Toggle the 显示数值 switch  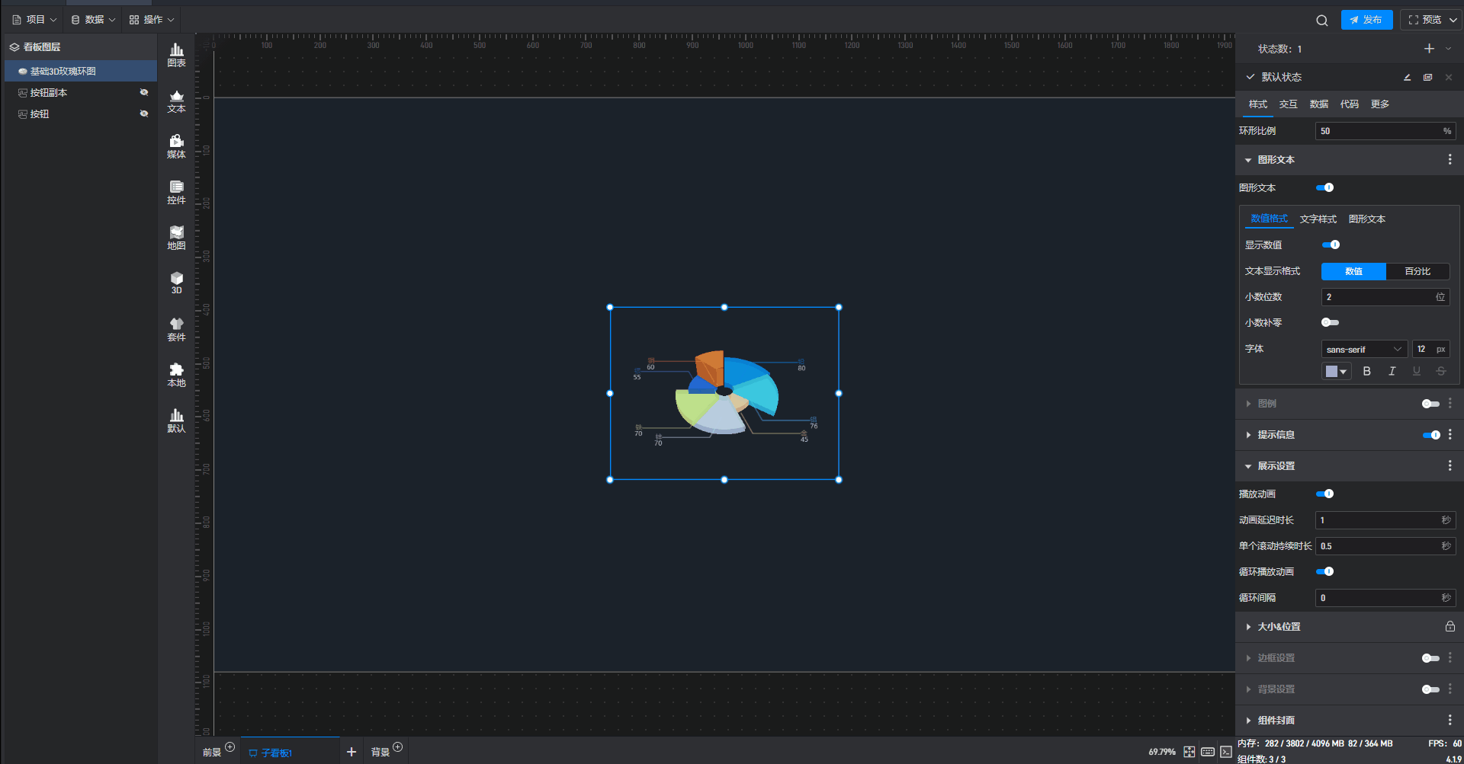coord(1331,245)
